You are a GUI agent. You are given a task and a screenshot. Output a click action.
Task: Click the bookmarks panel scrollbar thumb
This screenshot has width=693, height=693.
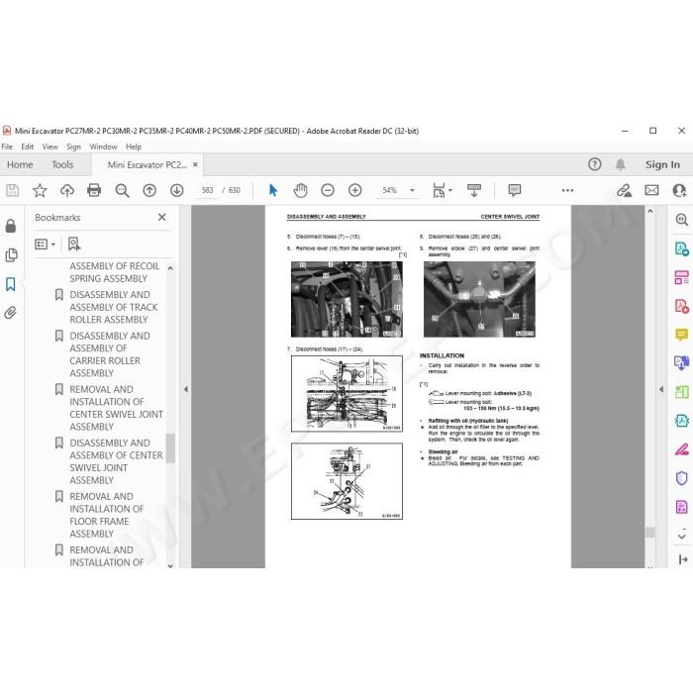tap(170, 448)
